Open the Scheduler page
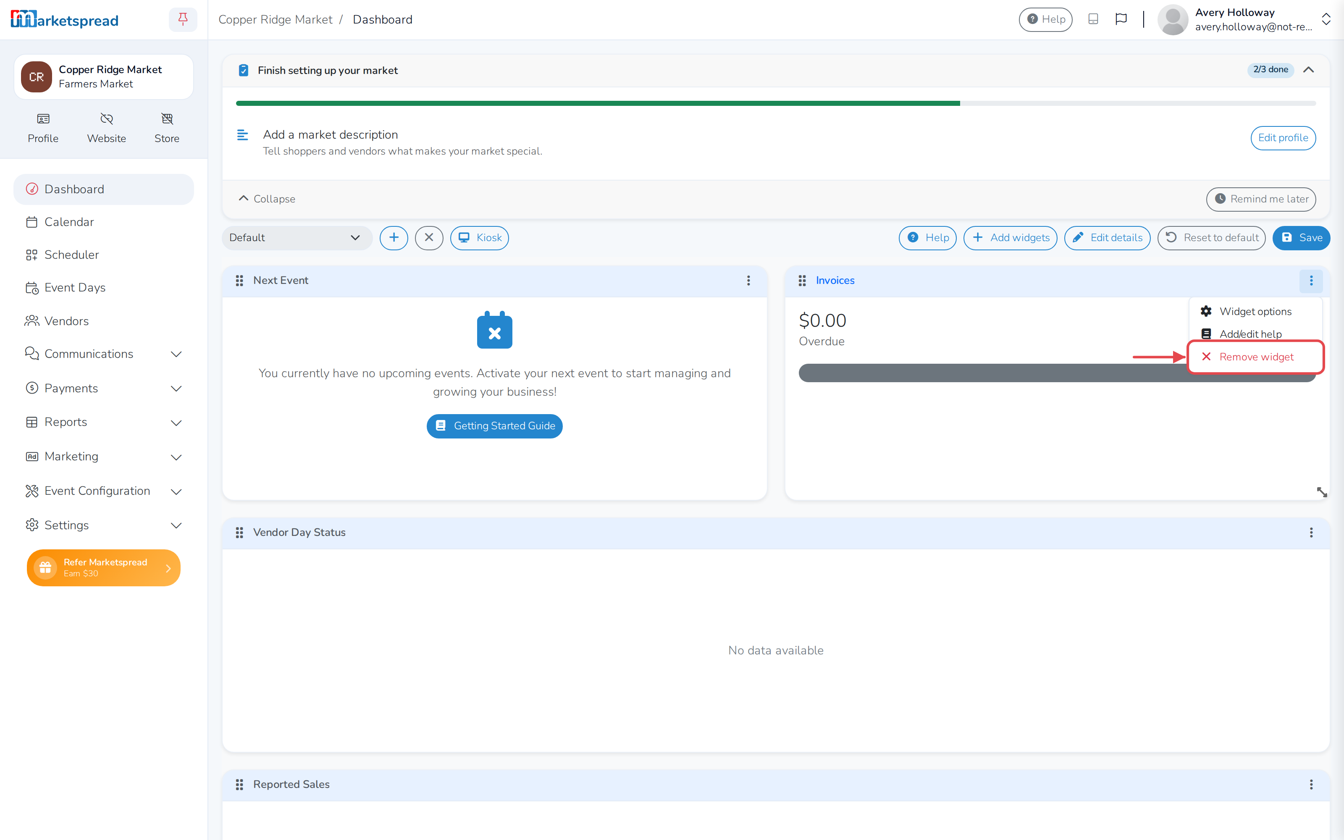Screen dimensions: 1344x840 104,255
